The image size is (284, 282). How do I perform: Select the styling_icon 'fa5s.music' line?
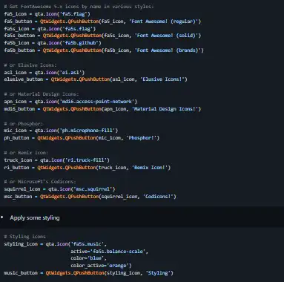click(56, 244)
